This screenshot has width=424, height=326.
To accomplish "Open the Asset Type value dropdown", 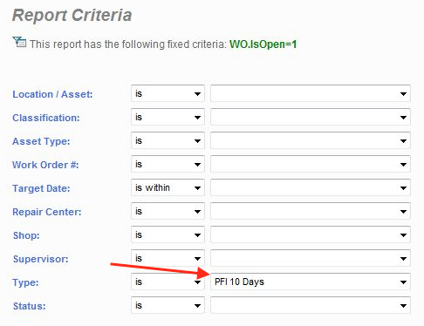I will coord(311,140).
